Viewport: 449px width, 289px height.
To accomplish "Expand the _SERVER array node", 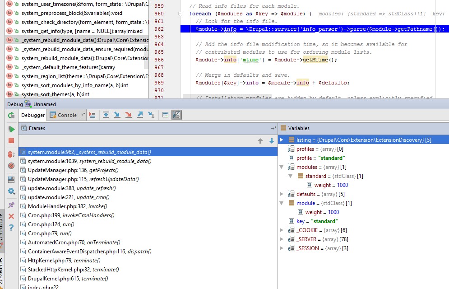I will pos(282,239).
